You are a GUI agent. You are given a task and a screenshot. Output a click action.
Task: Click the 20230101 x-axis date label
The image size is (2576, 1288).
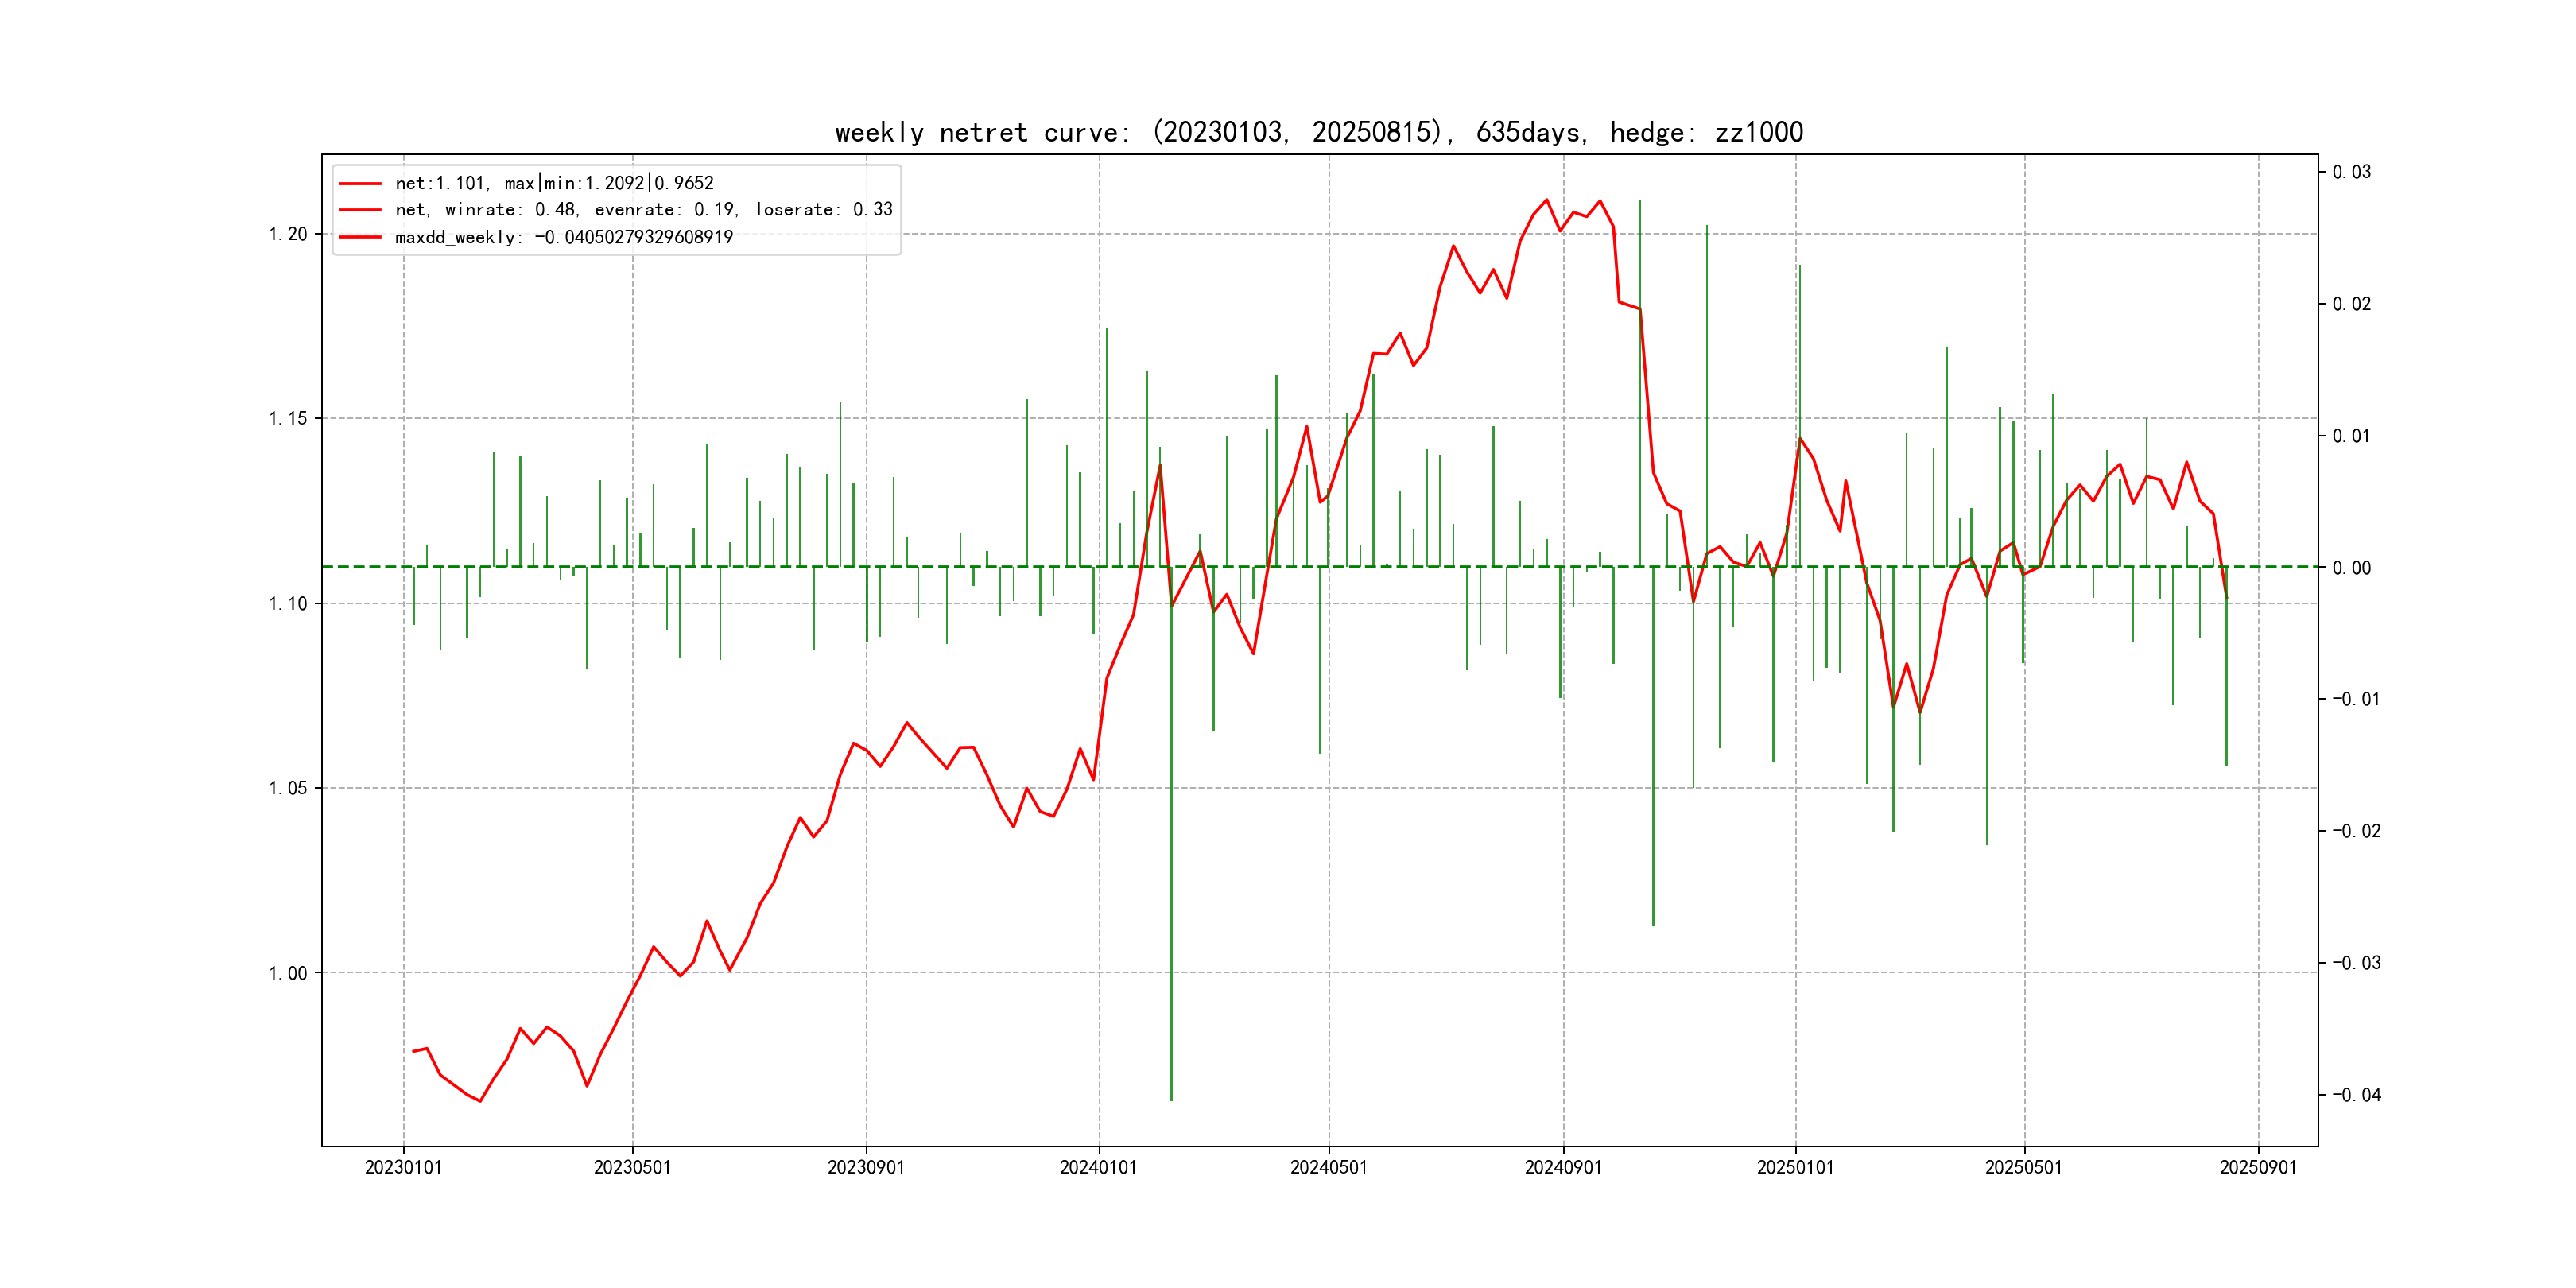[x=403, y=1167]
